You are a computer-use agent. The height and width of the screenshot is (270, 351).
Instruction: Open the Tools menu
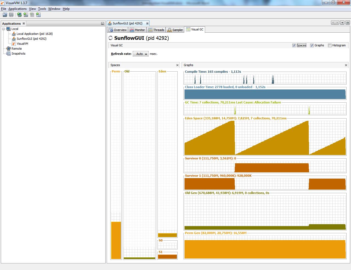42,9
